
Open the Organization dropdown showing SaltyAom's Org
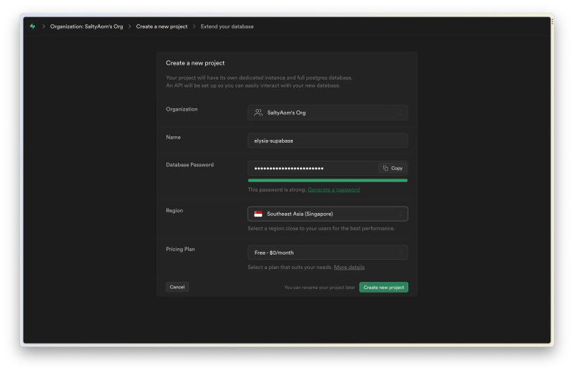click(x=328, y=113)
